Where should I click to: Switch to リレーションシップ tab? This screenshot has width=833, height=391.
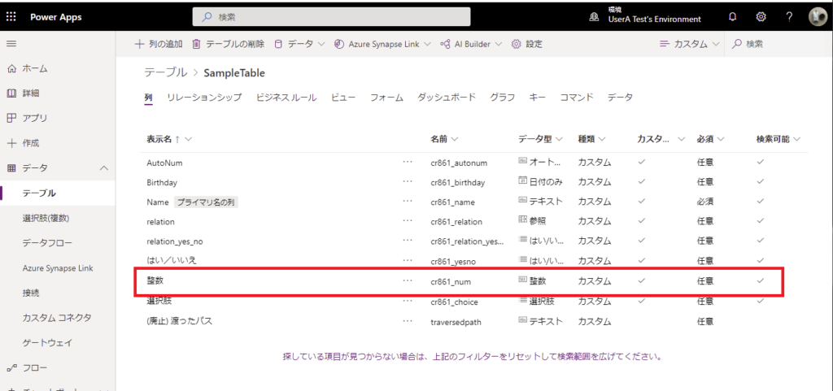coord(204,98)
